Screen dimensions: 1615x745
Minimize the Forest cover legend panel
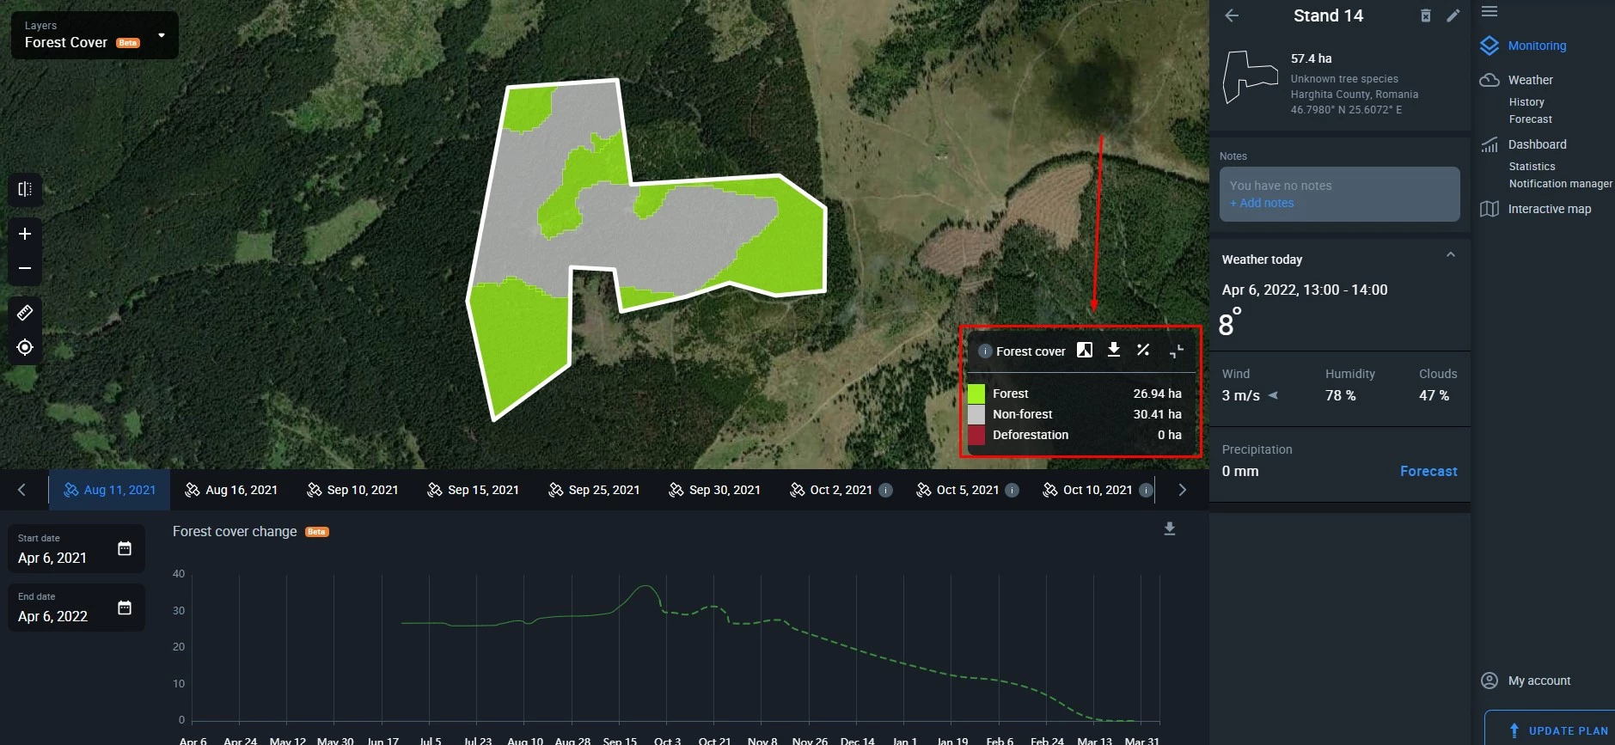[x=1177, y=351]
